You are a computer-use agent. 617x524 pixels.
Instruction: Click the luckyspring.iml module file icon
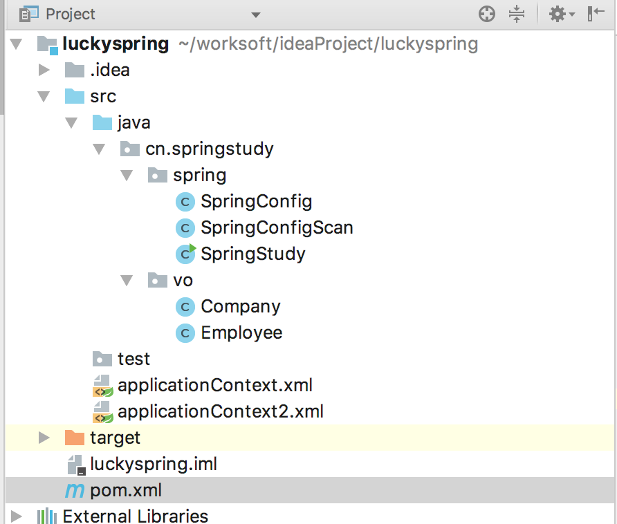(x=75, y=465)
